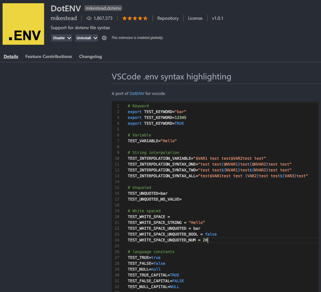Click the '# Keyword' comment line
The height and width of the screenshot is (292, 321).
(x=138, y=106)
